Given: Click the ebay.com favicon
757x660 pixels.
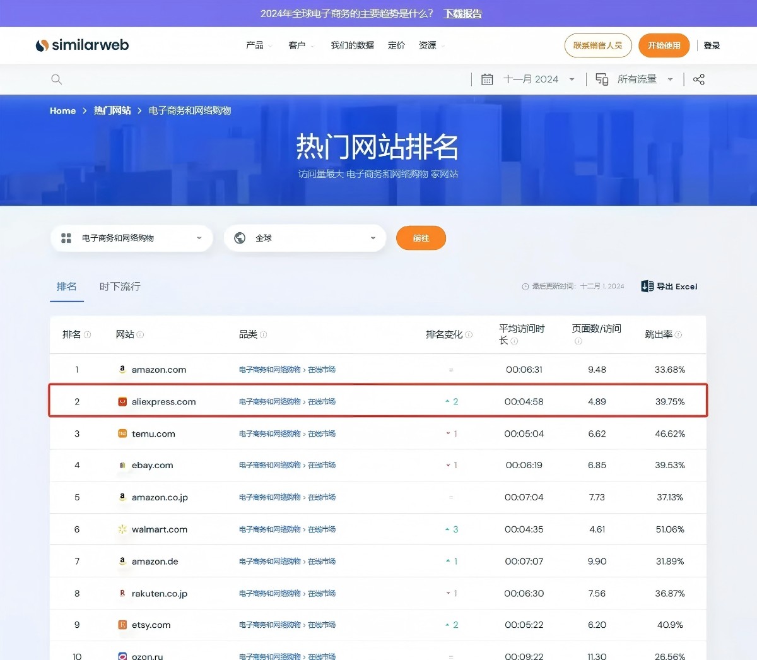Looking at the screenshot, I should pyautogui.click(x=122, y=465).
